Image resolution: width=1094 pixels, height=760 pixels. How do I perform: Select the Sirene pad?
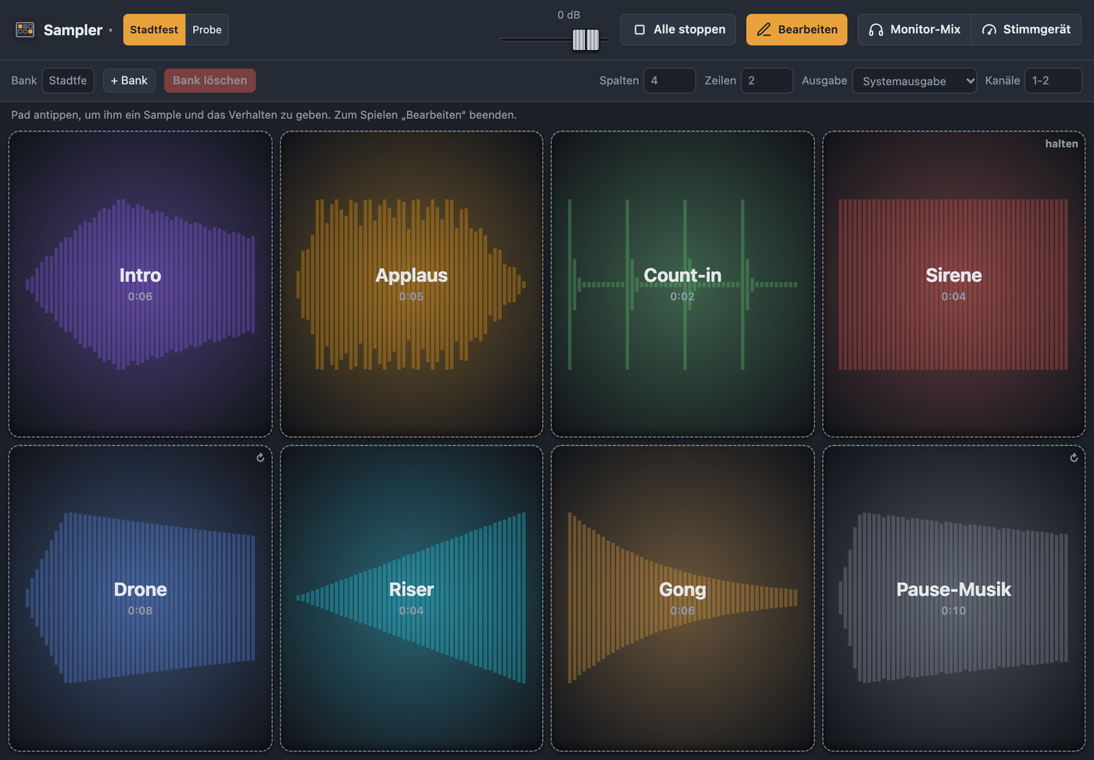click(x=953, y=284)
